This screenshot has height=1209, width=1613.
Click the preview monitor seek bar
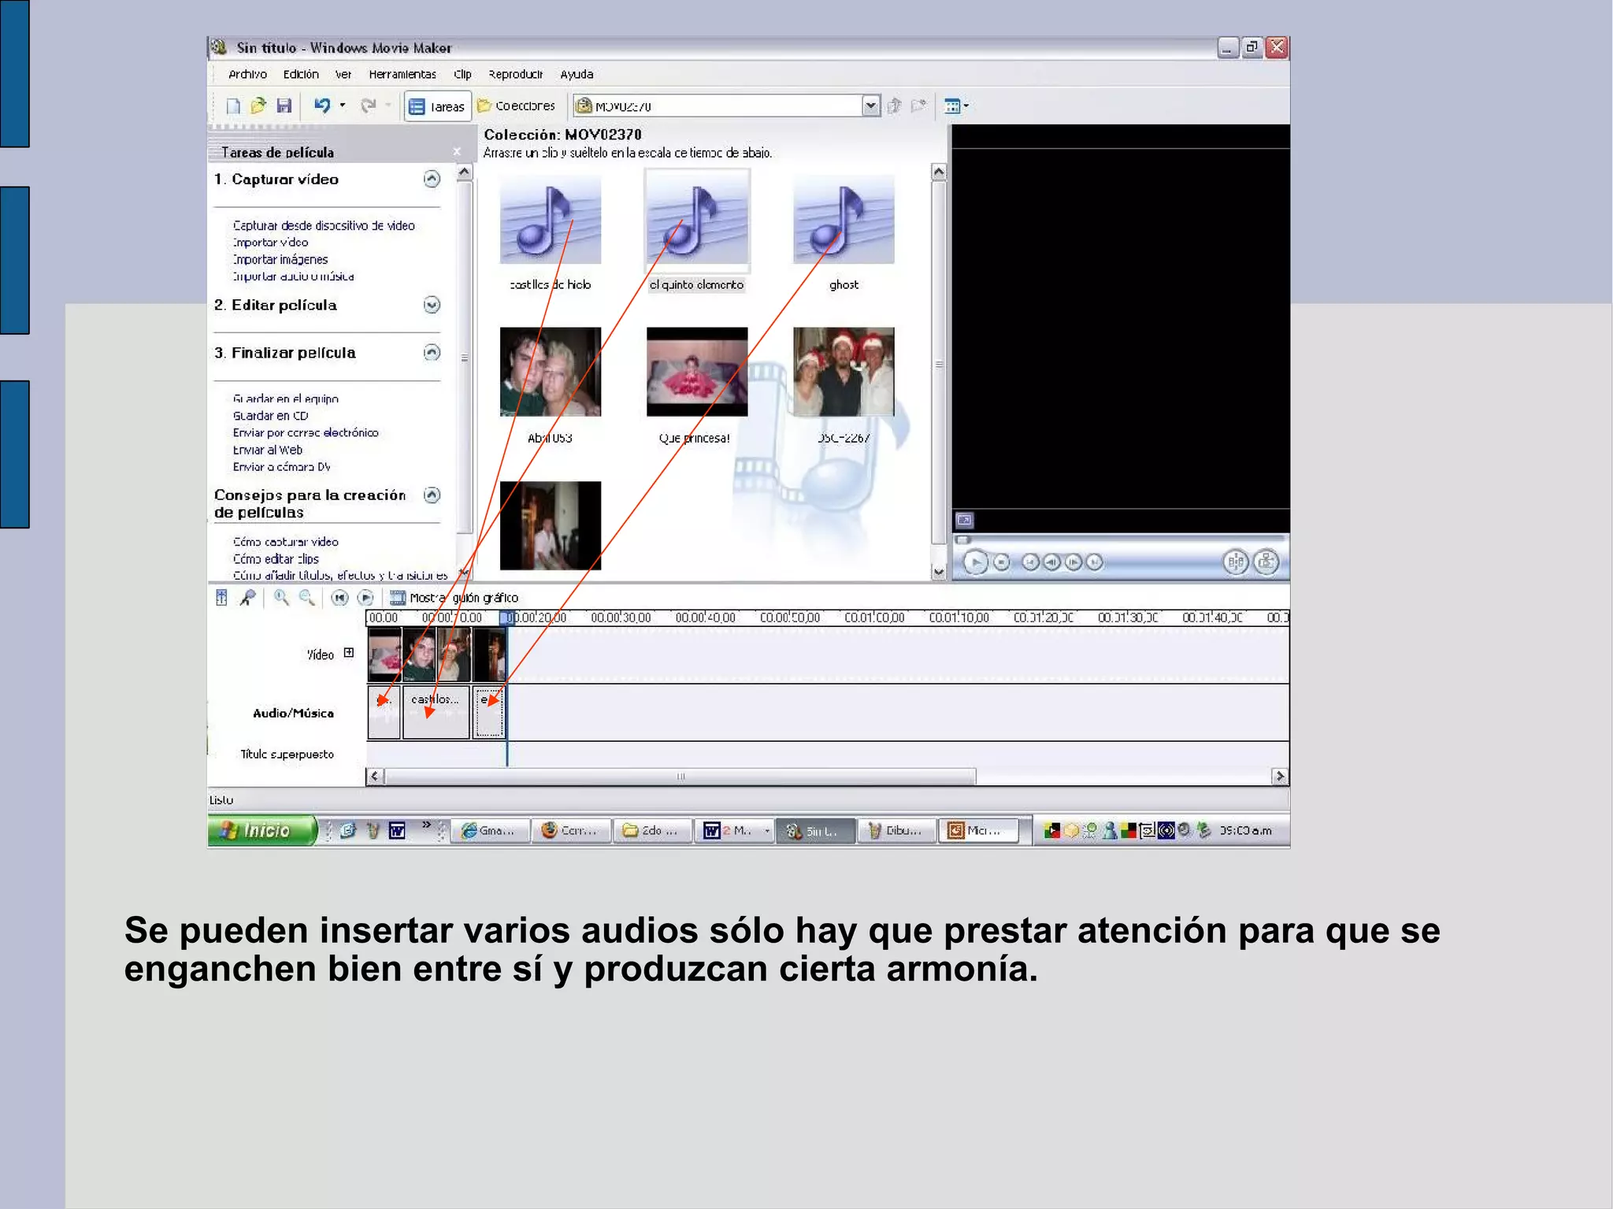pos(1121,540)
